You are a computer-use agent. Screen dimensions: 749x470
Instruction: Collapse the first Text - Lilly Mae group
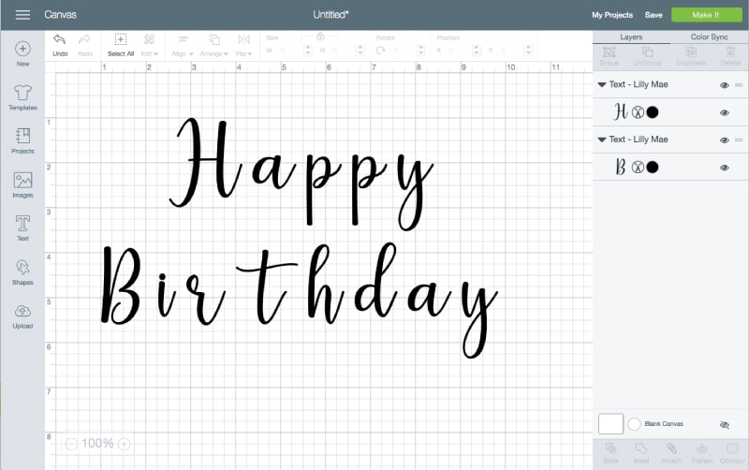601,85
